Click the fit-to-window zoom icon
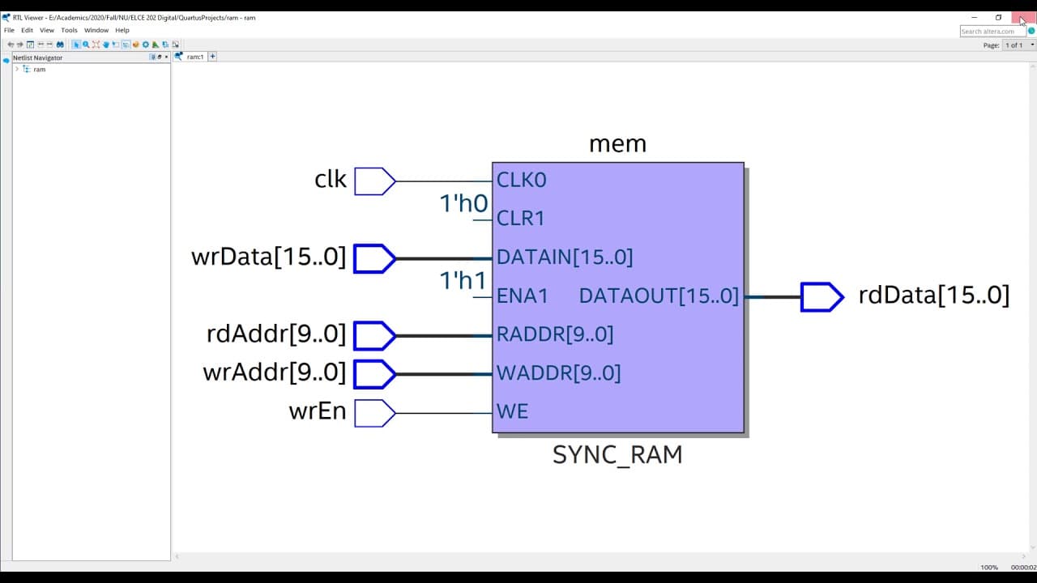The height and width of the screenshot is (583, 1037). 96,45
